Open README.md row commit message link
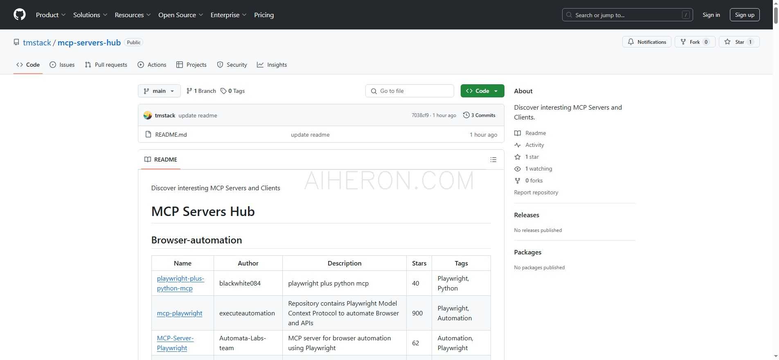The width and height of the screenshot is (779, 360). pos(310,135)
